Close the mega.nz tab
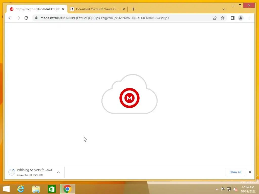The height and width of the screenshot is (194, 259). 63,9
